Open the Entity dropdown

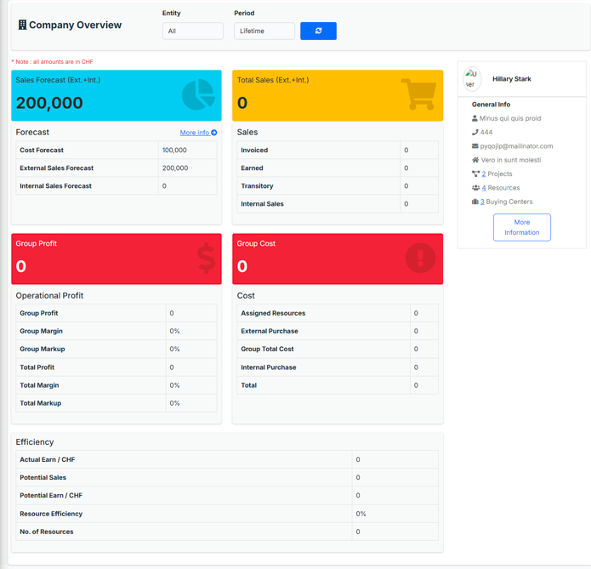[192, 31]
